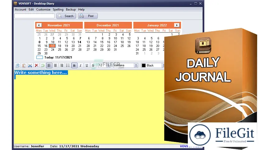Click the VOVSOFT app icon in title bar
Screen dimensions: 260x150
[16, 3]
